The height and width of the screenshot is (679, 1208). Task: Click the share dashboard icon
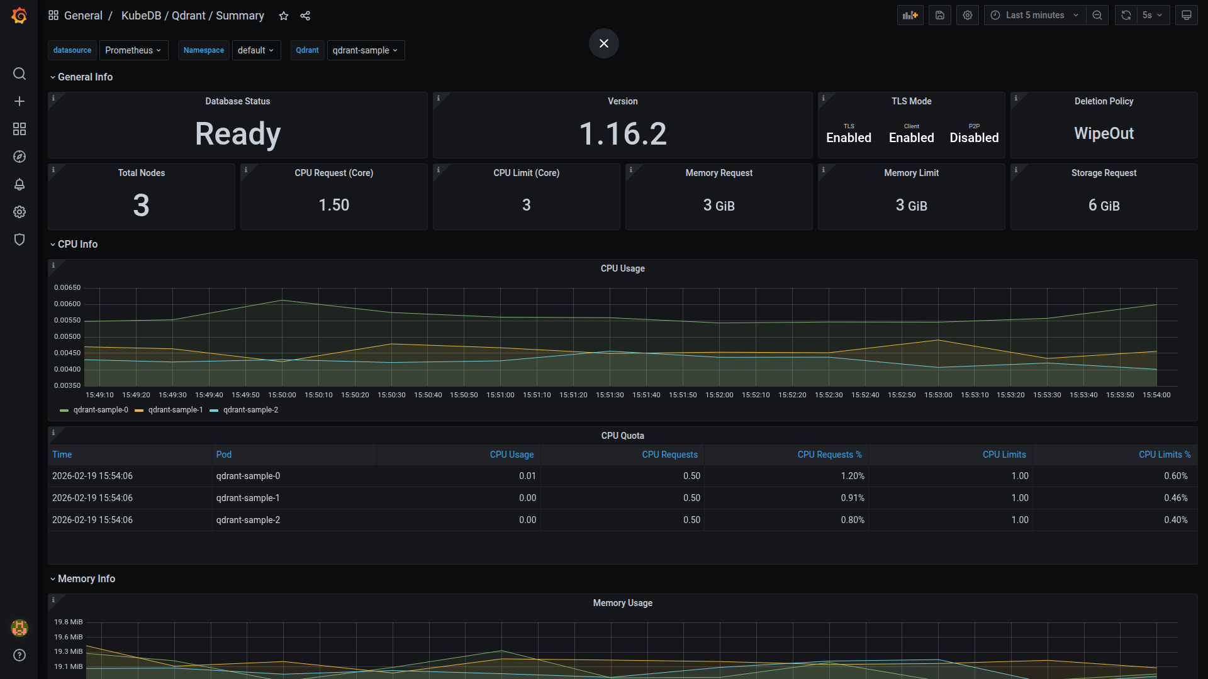tap(305, 16)
